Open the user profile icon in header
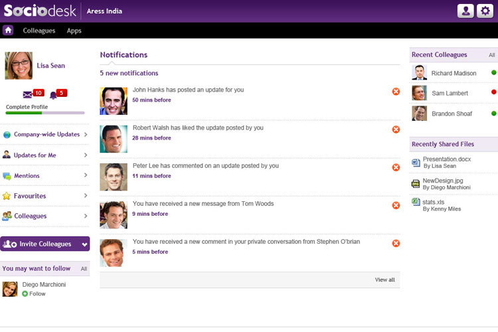Screen dimensions: 498x332 465,11
